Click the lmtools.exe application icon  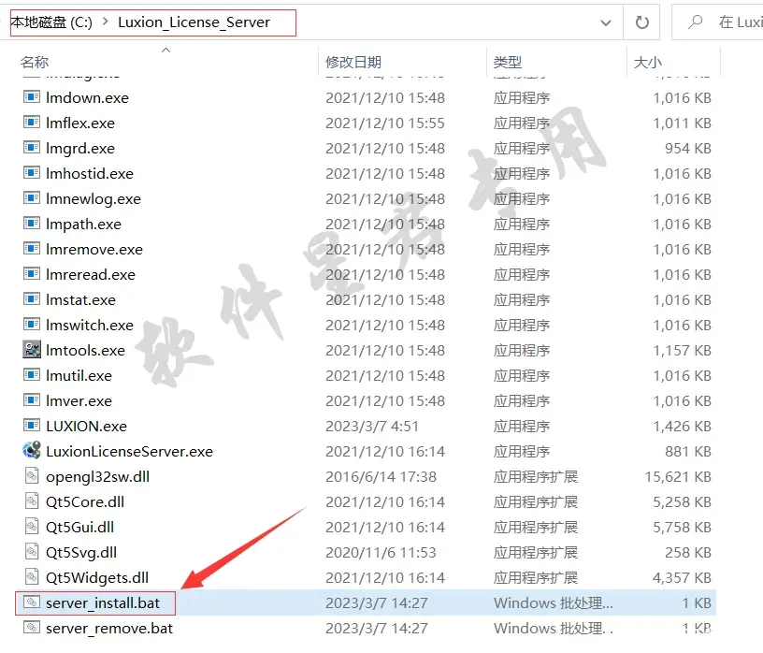[x=32, y=350]
